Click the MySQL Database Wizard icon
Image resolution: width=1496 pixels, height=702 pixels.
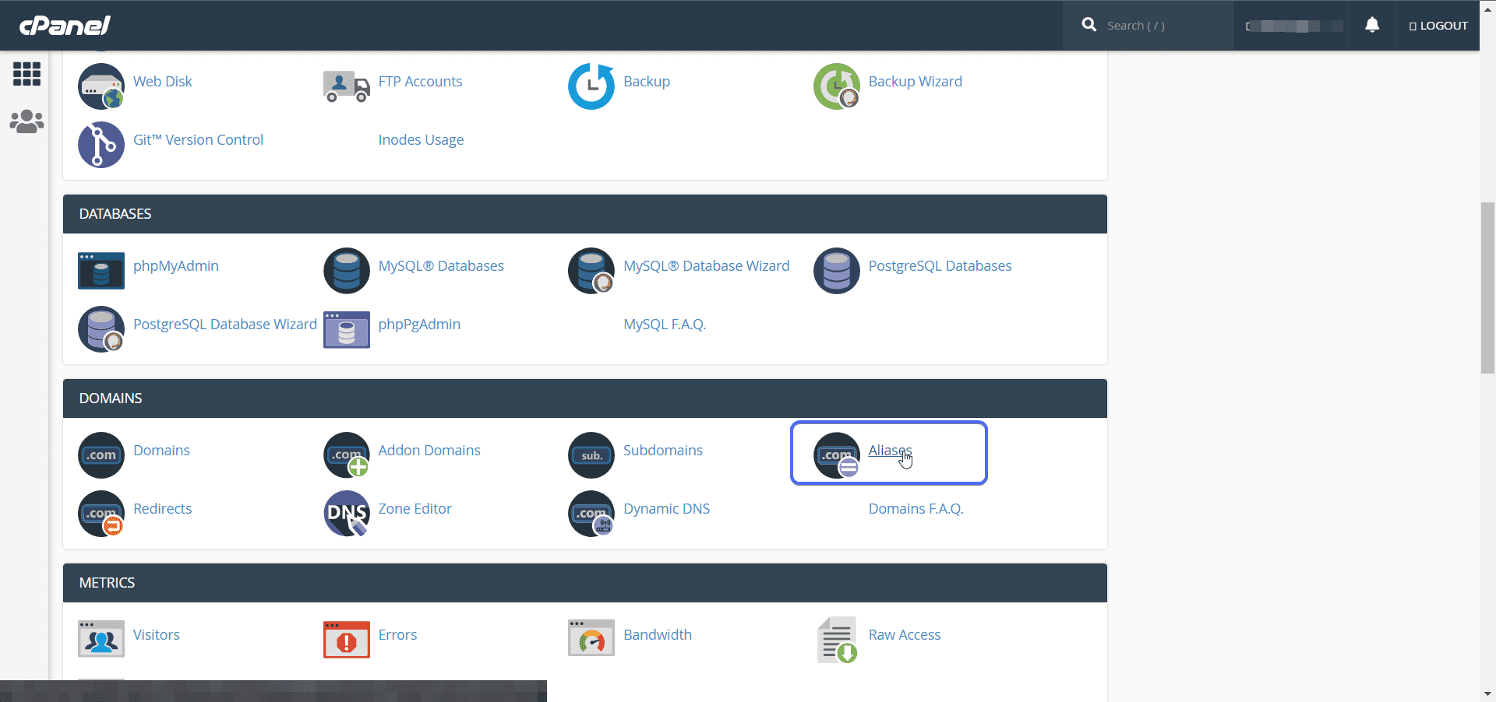coord(591,271)
